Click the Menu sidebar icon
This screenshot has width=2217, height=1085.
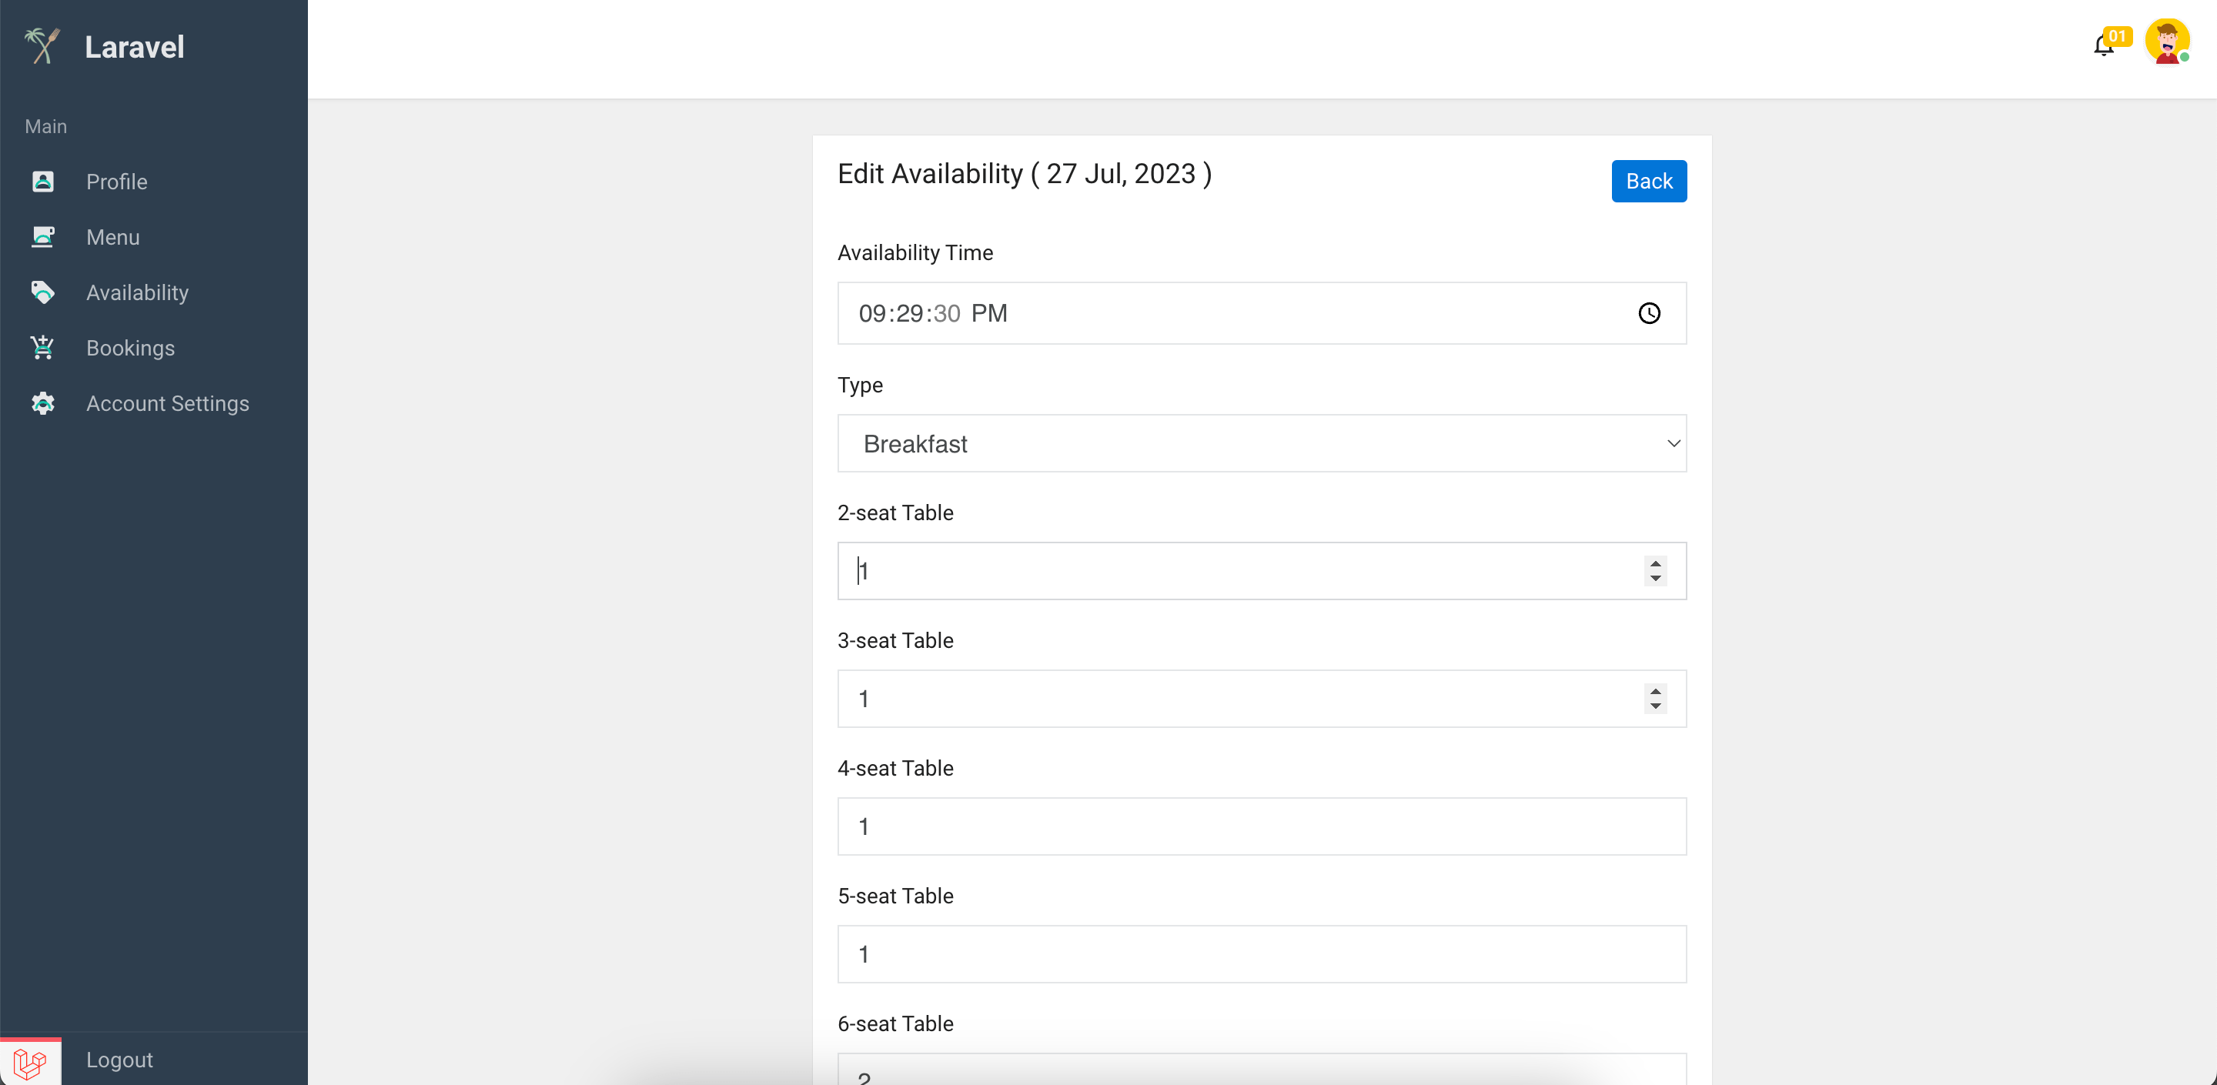click(42, 236)
